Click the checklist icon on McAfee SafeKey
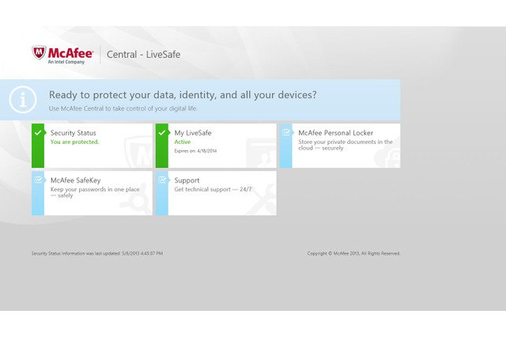Viewport: 506px width, 337px height. pos(38,180)
